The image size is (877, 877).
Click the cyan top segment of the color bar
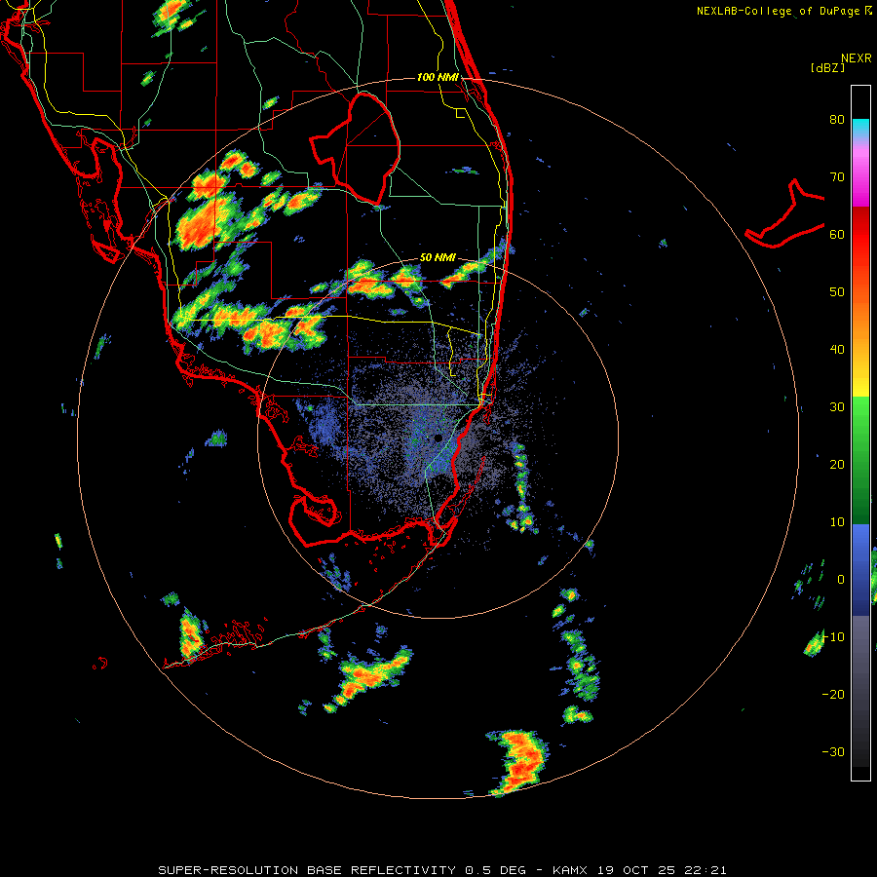860,128
